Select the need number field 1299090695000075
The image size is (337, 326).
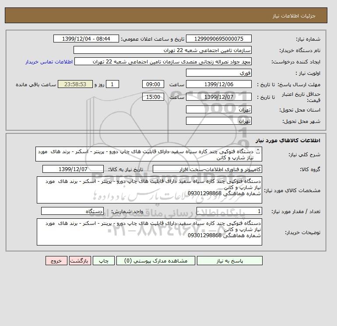[218, 39]
